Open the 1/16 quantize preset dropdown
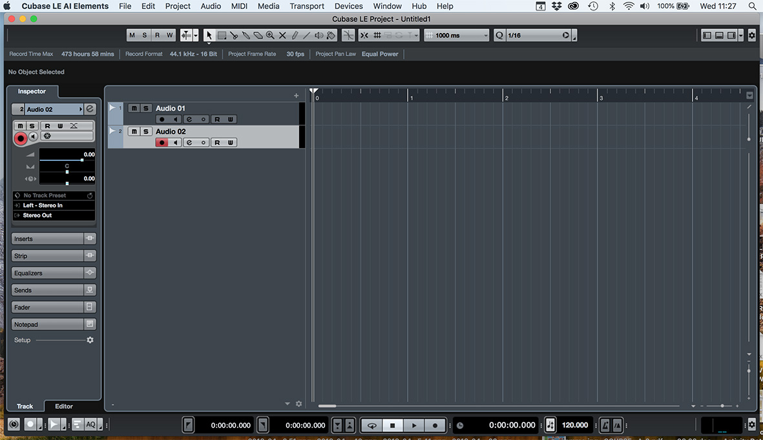This screenshot has width=763, height=440. click(538, 36)
